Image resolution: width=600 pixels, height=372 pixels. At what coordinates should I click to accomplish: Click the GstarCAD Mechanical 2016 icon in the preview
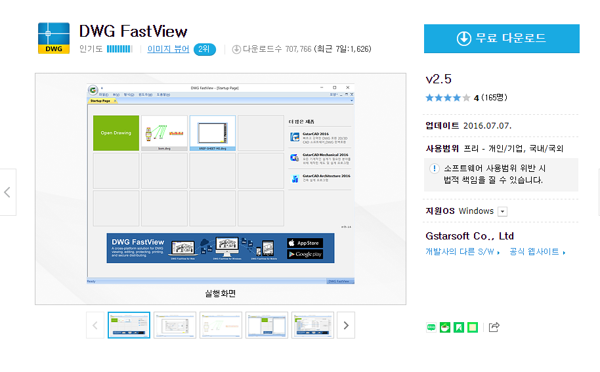pyautogui.click(x=295, y=157)
